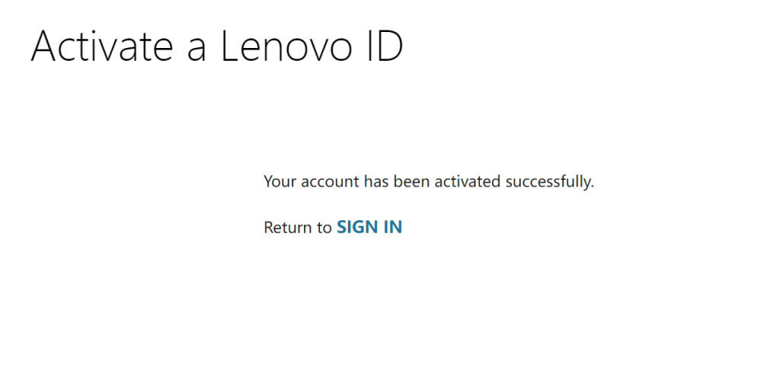The height and width of the screenshot is (368, 780).
Task: Click the account activated success message
Action: coord(428,181)
